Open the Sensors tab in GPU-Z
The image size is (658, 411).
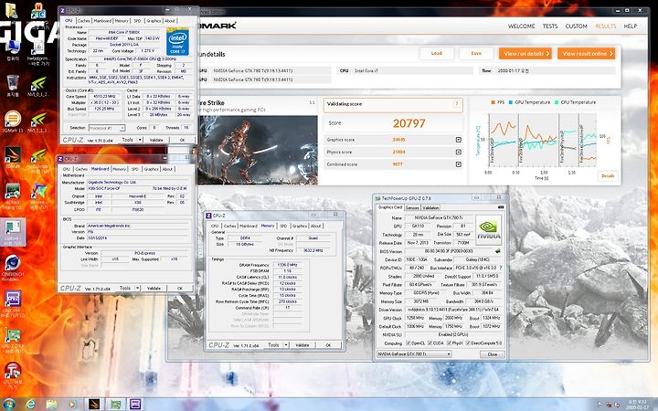(412, 207)
